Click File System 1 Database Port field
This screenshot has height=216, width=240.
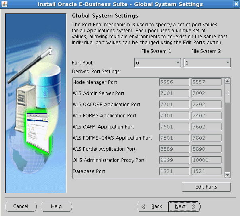174,171
